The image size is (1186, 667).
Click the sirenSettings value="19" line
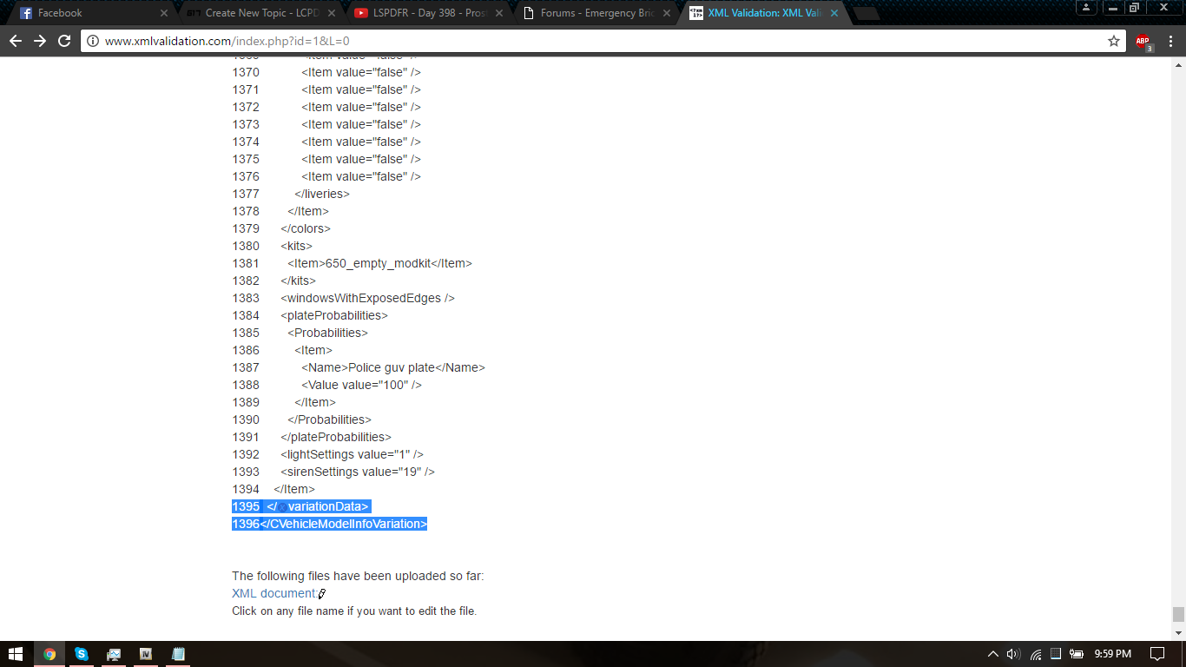coord(358,472)
